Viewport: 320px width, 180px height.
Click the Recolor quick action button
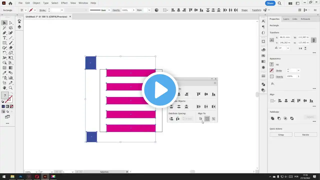pyautogui.click(x=305, y=135)
